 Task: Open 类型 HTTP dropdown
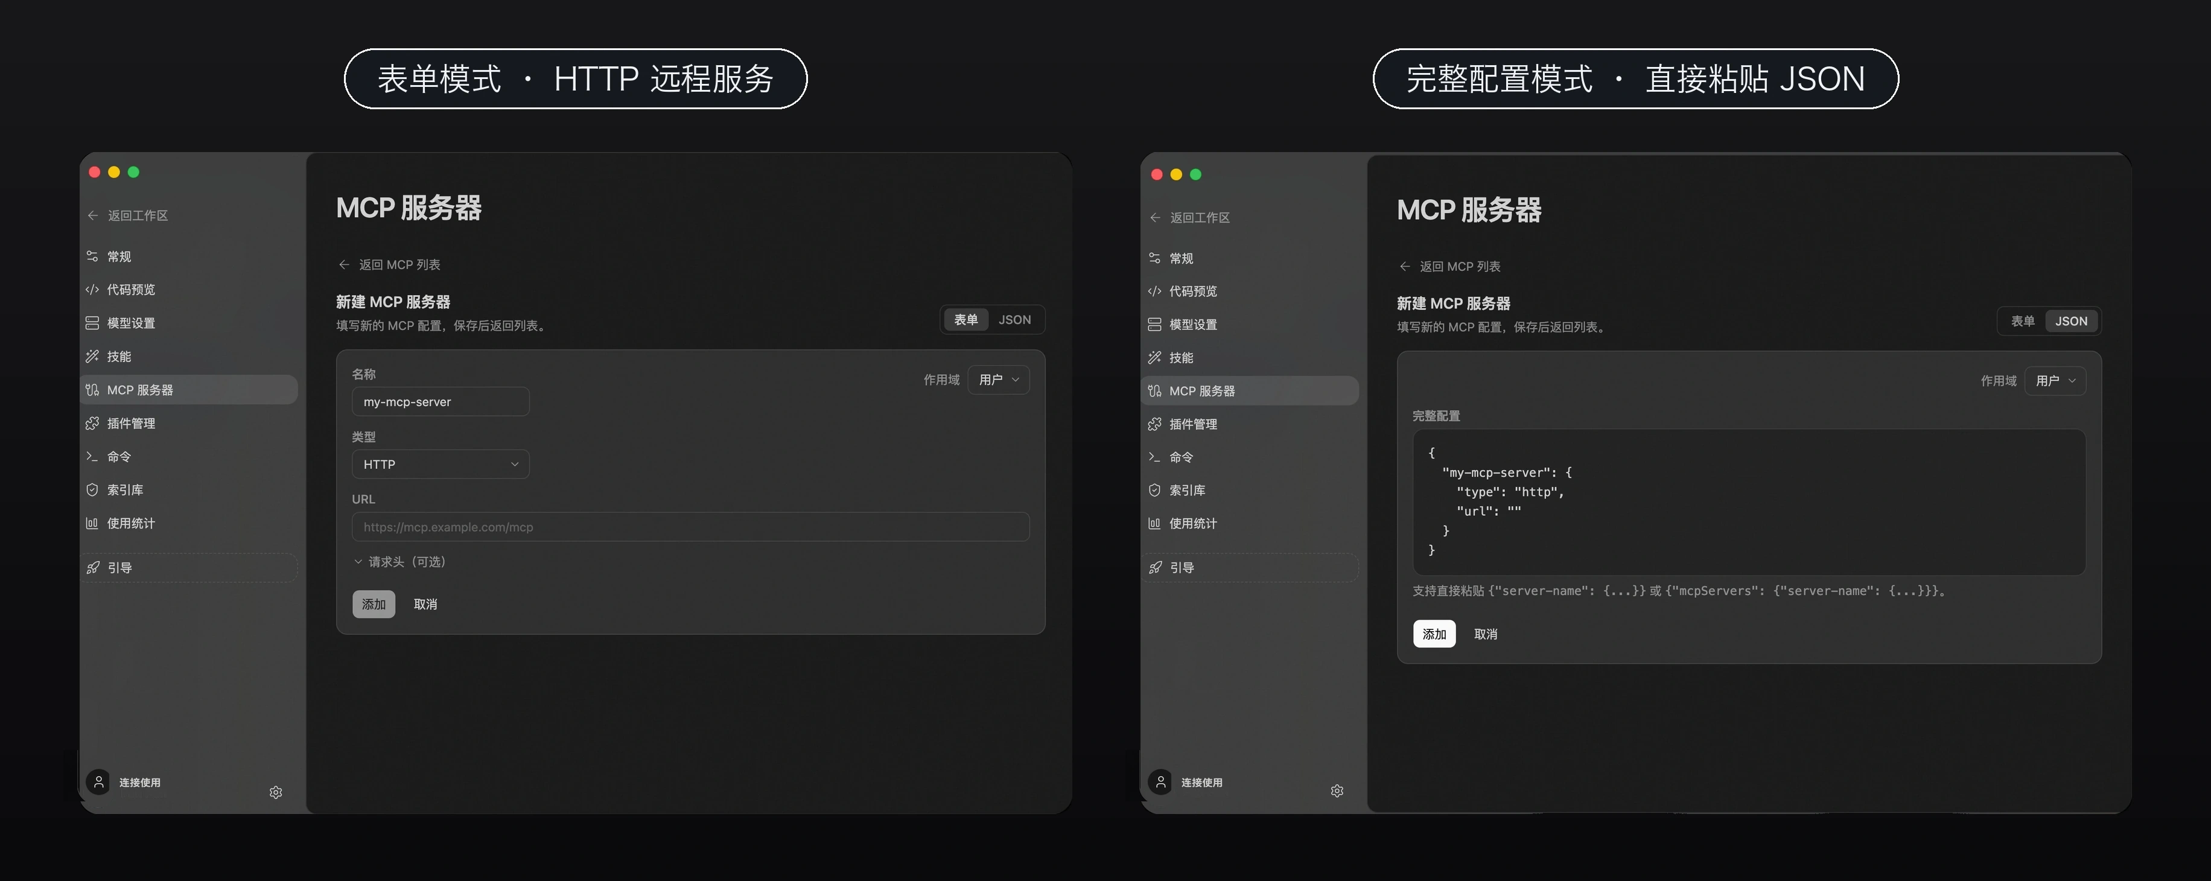coord(441,465)
